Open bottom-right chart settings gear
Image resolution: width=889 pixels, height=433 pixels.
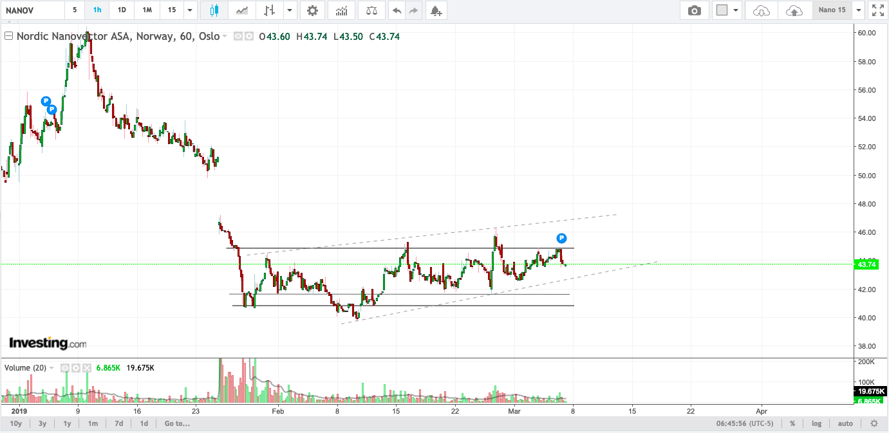coord(874,423)
